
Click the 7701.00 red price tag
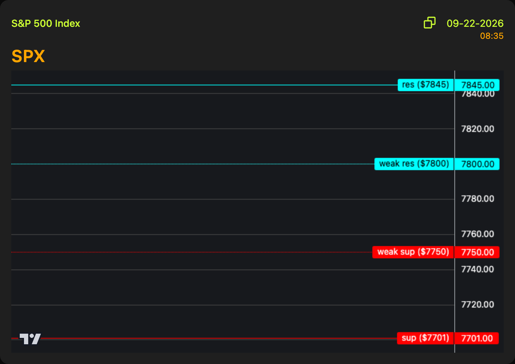477,338
